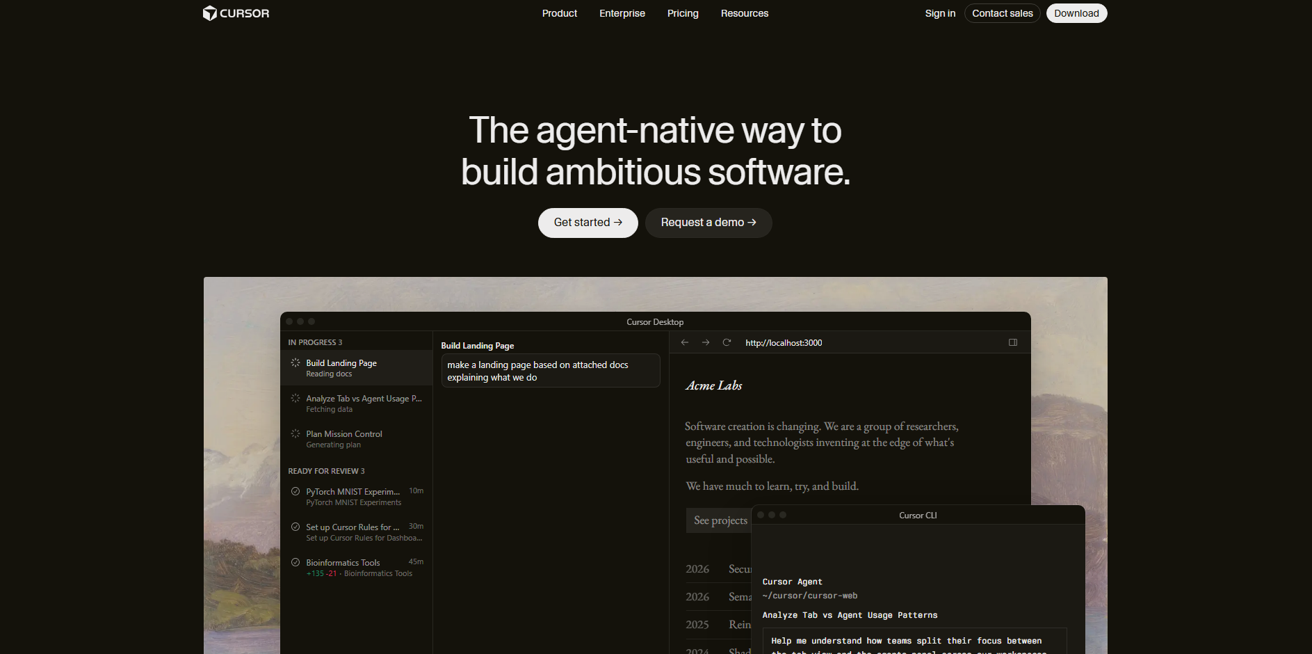
Task: Click the ~/cursor/cursor-web path in CLI
Action: tap(810, 596)
